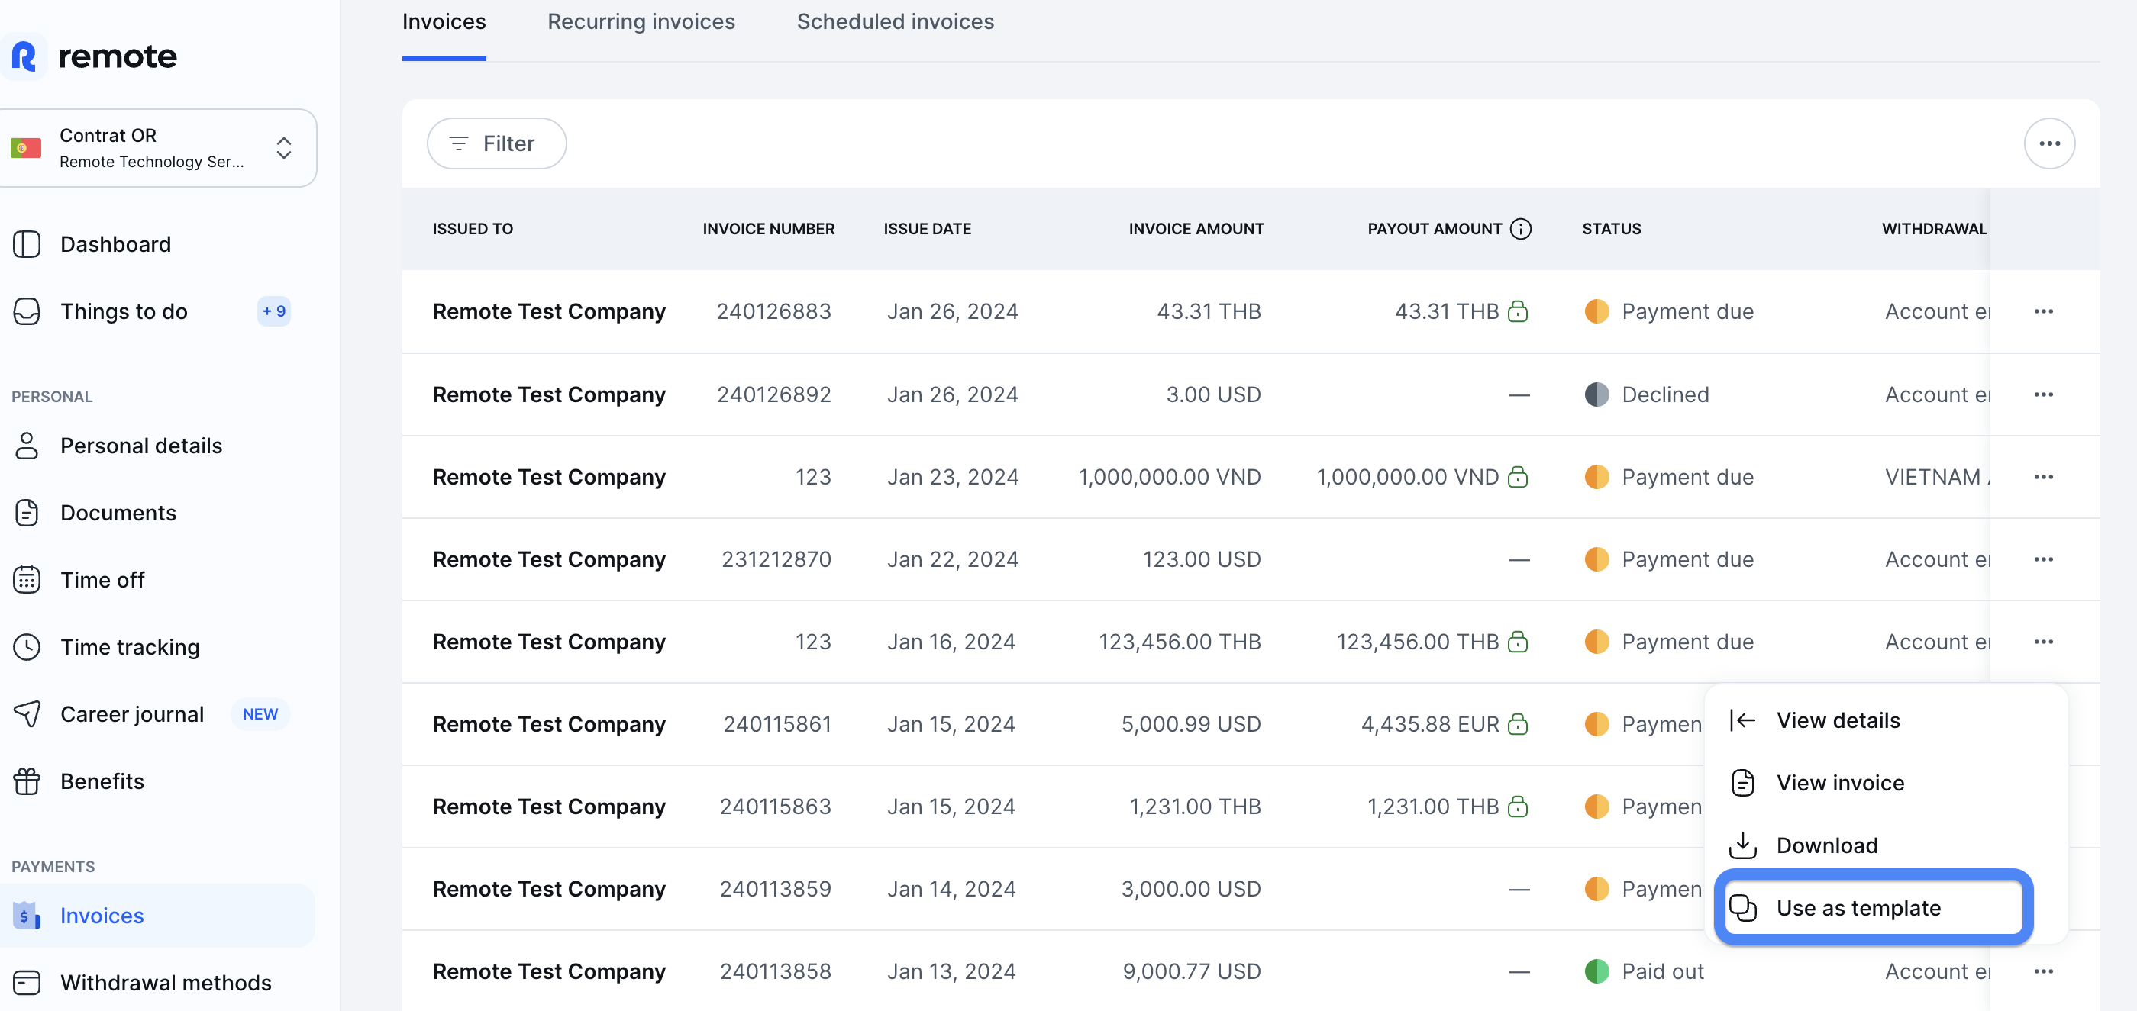Click VIETNAM withdrawal method cell
2137x1011 pixels.
pos(1937,477)
